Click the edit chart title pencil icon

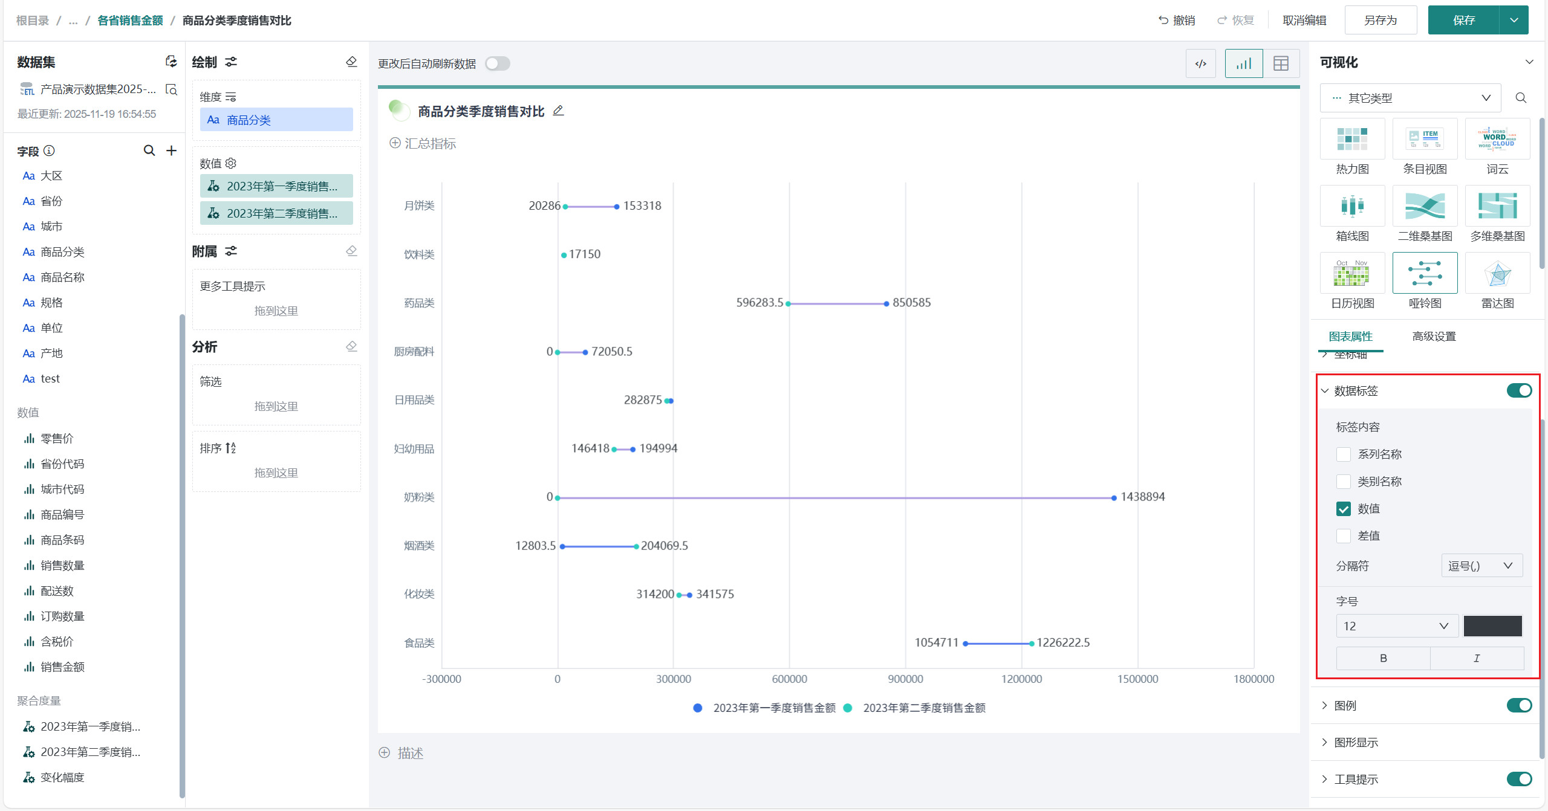558,111
